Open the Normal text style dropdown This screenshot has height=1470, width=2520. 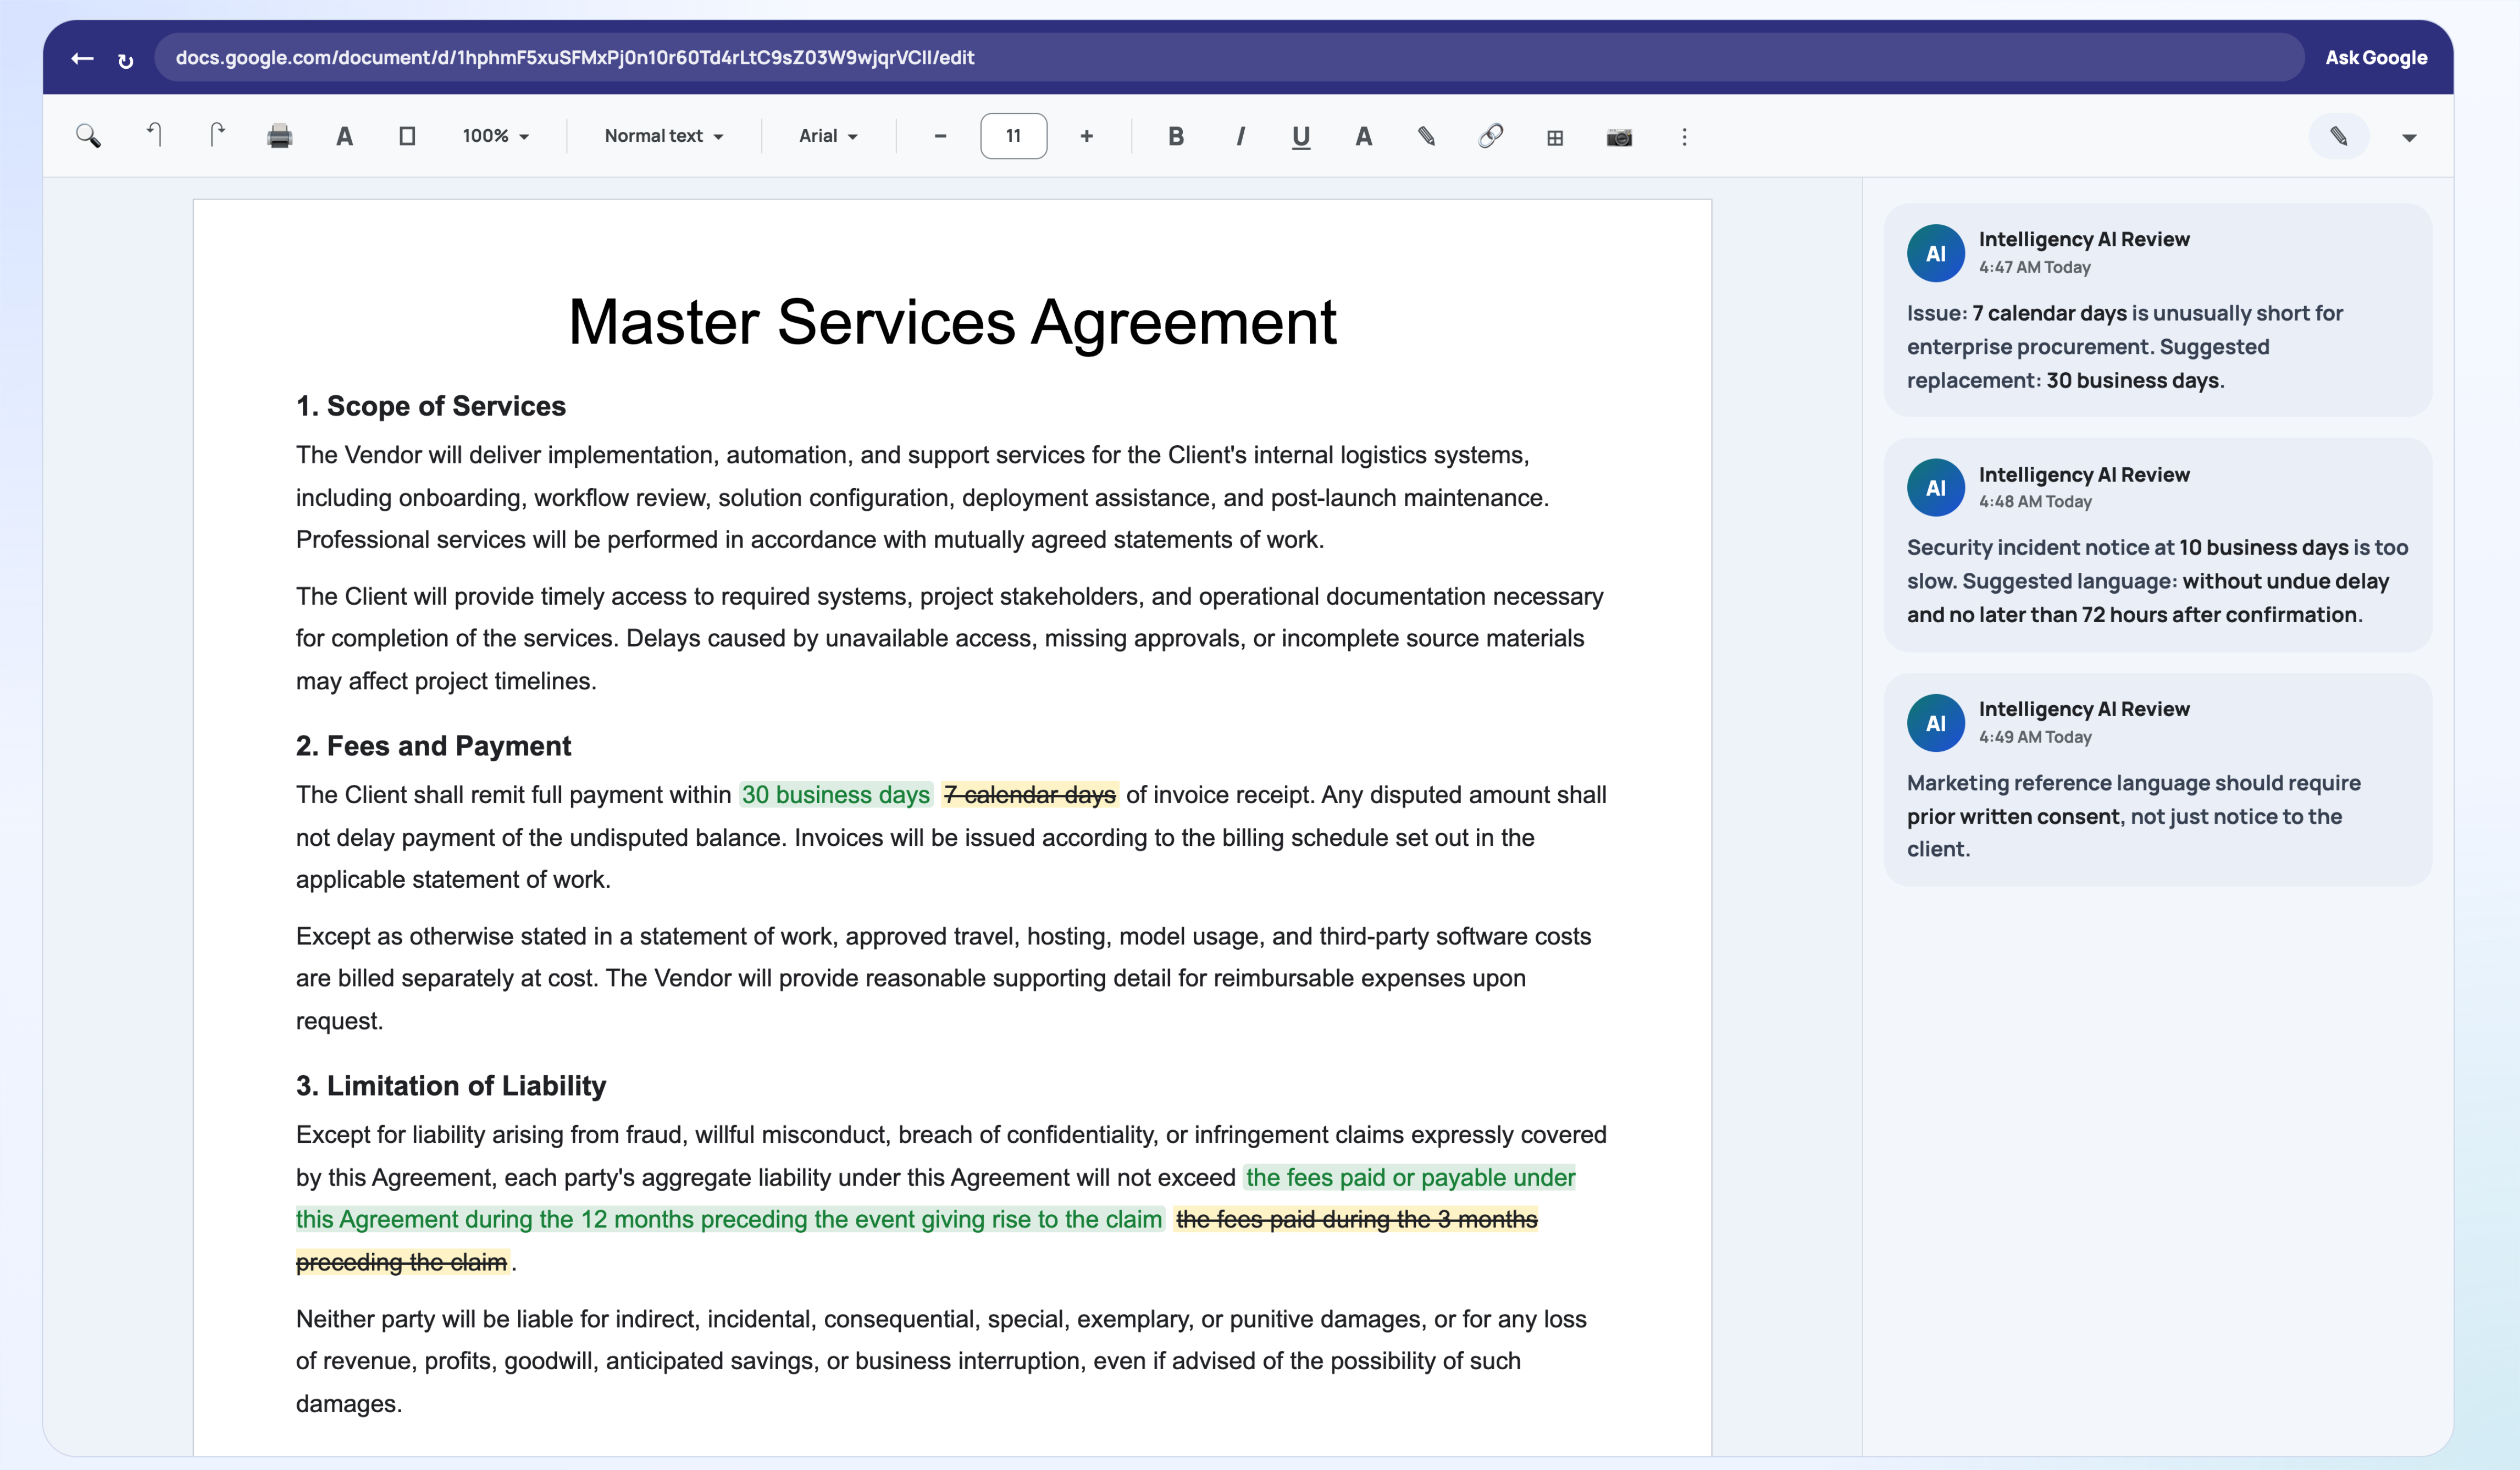[663, 136]
